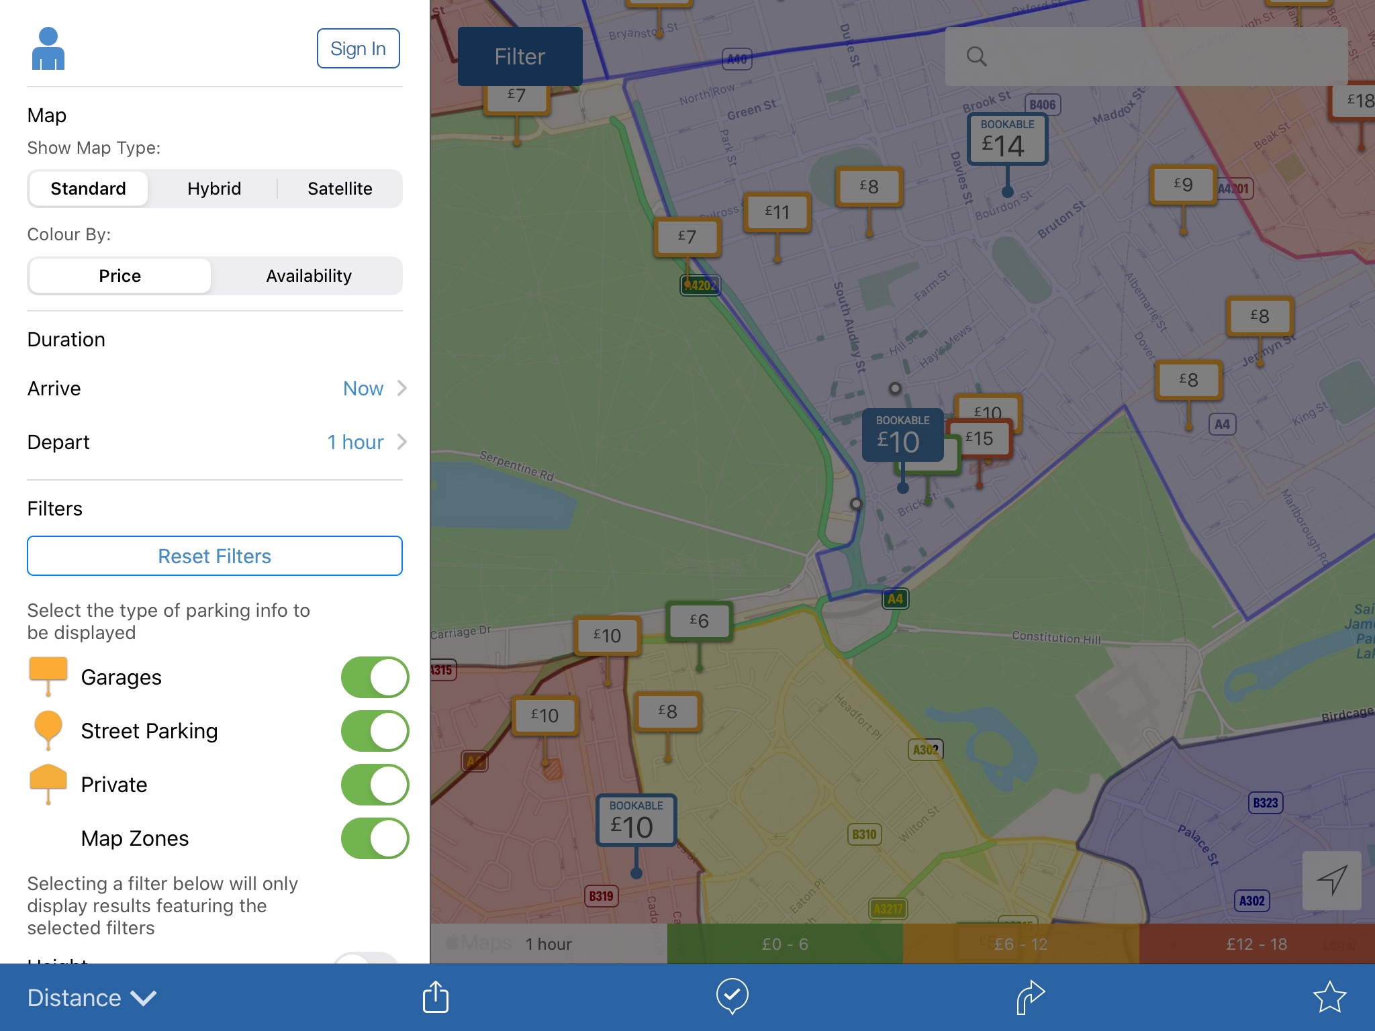Open the Distance sort dropdown

coord(91,998)
